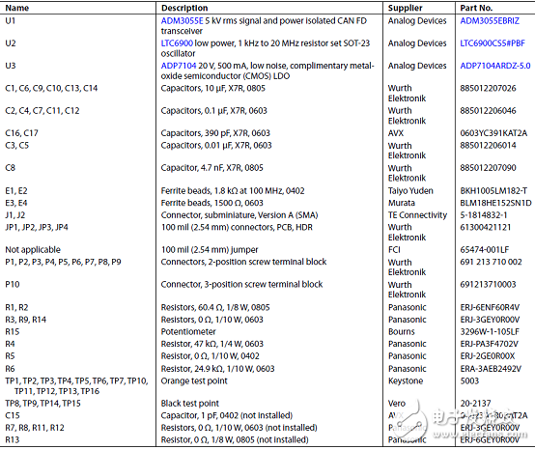Click the Keystone supplier cell
The width and height of the screenshot is (535, 450).
click(x=406, y=381)
